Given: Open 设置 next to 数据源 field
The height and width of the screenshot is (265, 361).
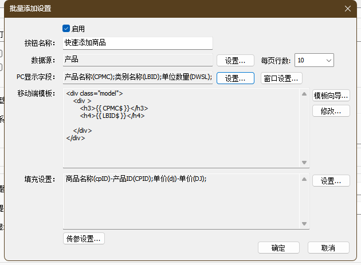Looking at the screenshot, I should (x=235, y=61).
